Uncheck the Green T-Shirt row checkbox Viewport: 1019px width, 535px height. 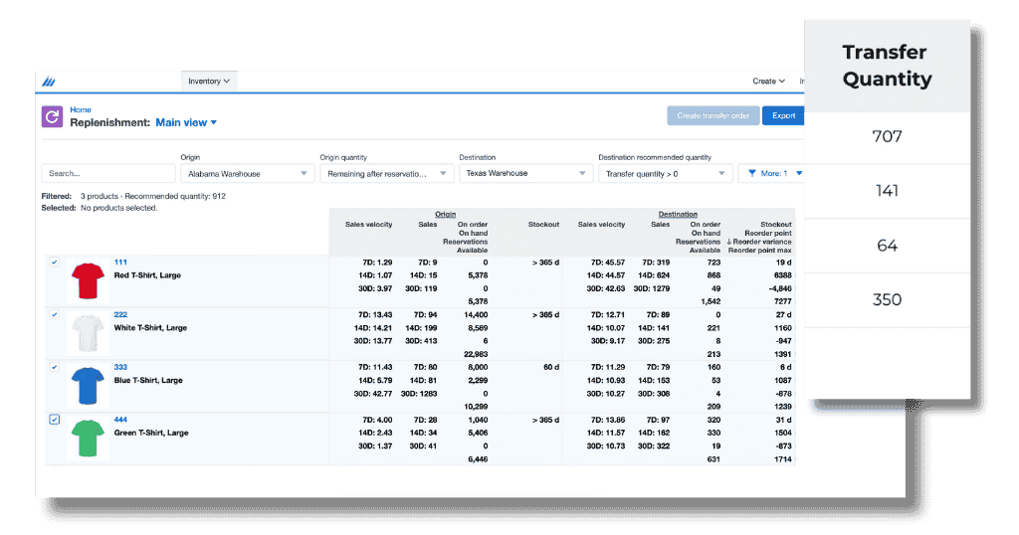tap(55, 420)
